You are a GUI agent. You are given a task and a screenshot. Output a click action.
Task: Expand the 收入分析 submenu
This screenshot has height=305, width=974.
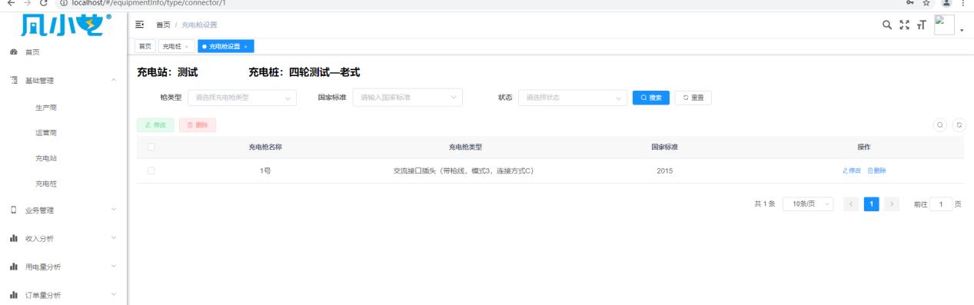point(114,239)
